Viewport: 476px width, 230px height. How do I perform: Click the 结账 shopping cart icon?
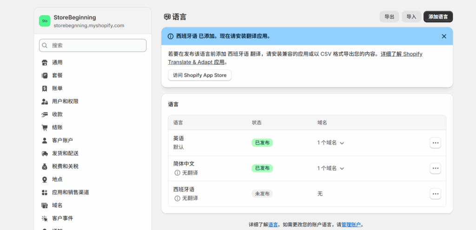pos(45,128)
